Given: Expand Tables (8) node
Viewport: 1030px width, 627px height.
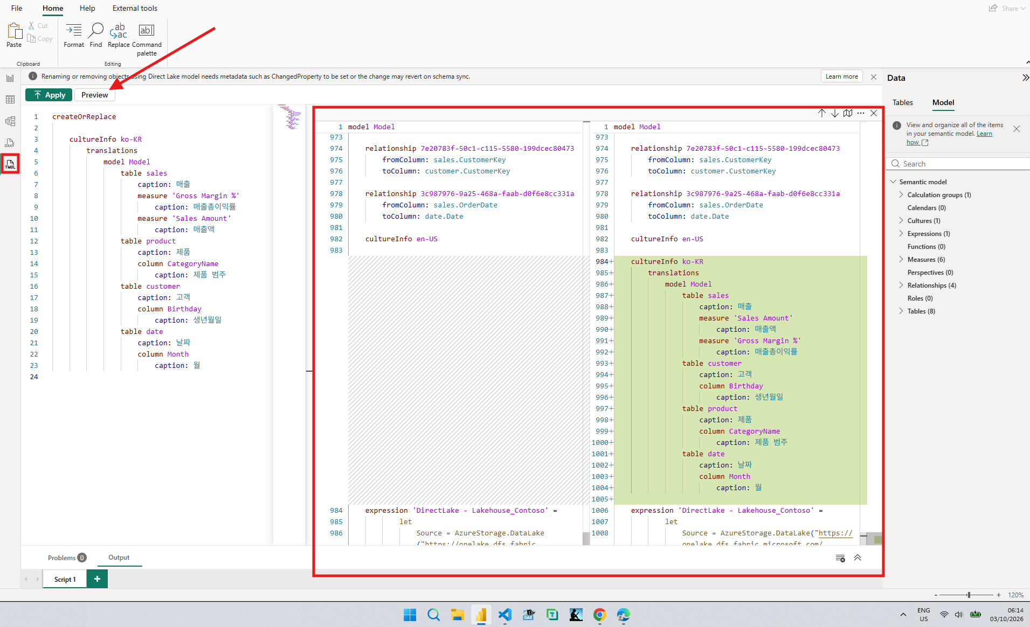Looking at the screenshot, I should click(901, 311).
